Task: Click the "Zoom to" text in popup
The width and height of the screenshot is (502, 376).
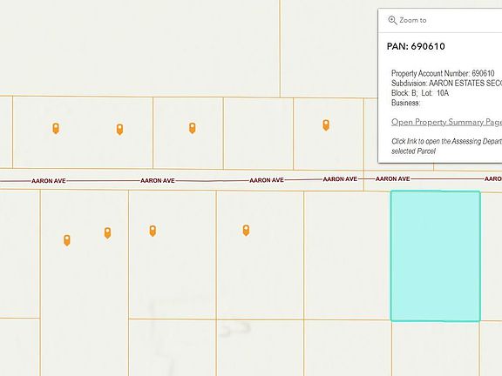Action: click(x=413, y=20)
